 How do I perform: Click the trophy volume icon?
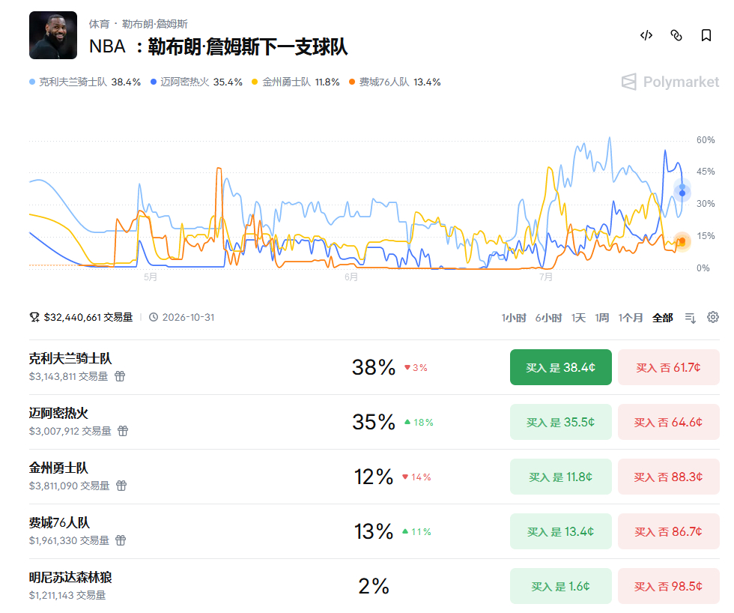click(x=34, y=318)
